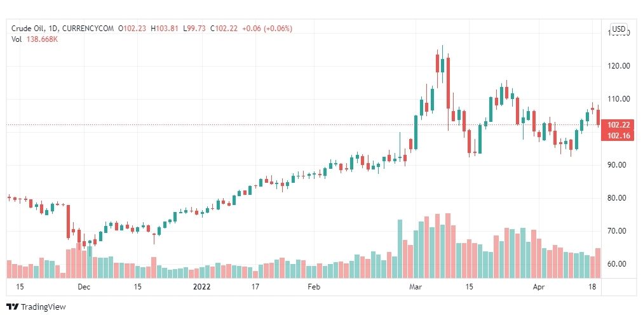Click the red 102.16 price label
Screen dimensions: 643x318
coord(617,135)
